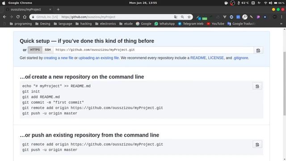Click the repository URL field in quick setup
Image resolution: width=286 pixels, height=161 pixels.
pyautogui.click(x=153, y=50)
